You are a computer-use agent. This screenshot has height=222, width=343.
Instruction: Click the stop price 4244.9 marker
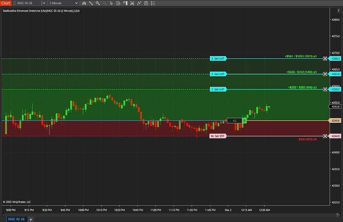coord(335,136)
